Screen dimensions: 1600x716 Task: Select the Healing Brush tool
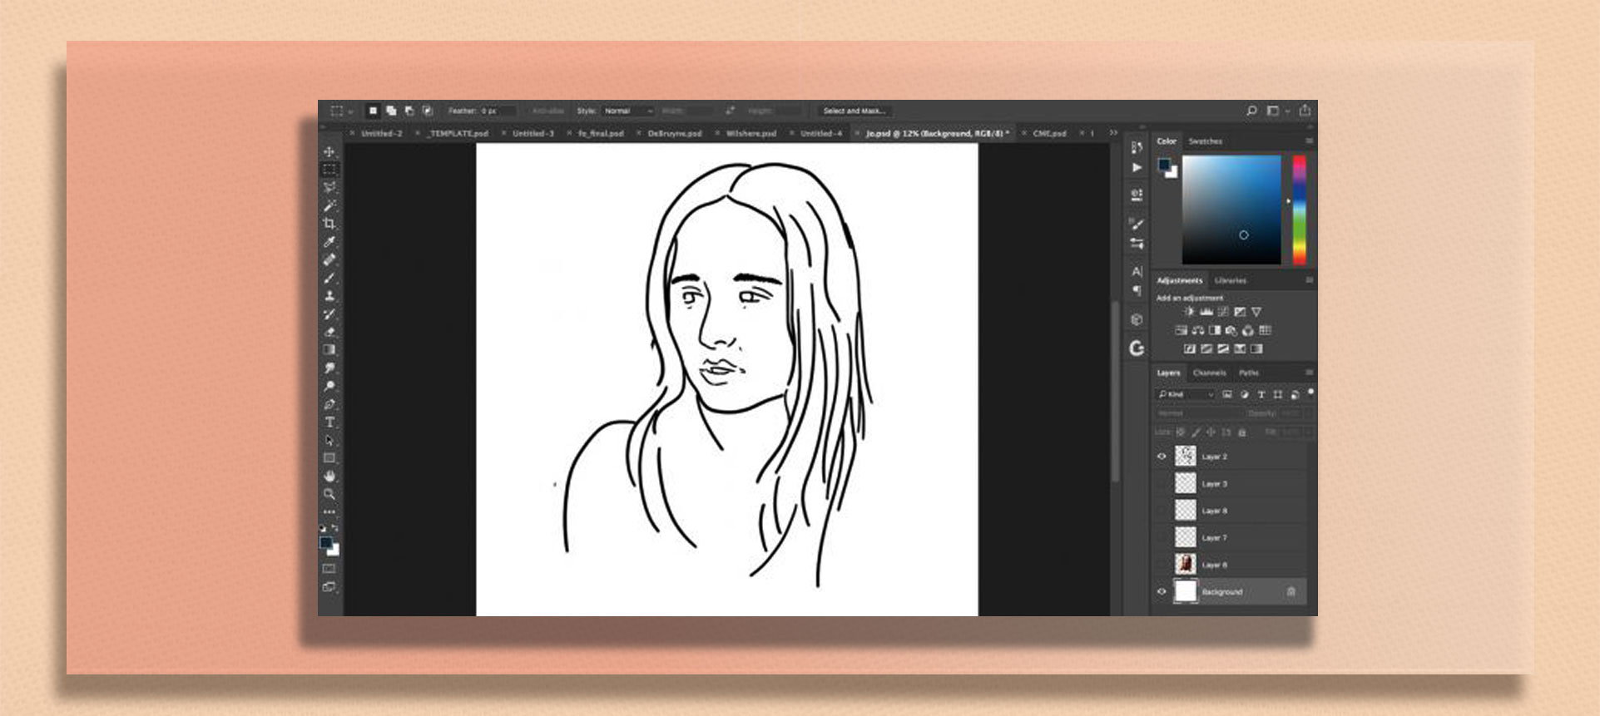(329, 259)
